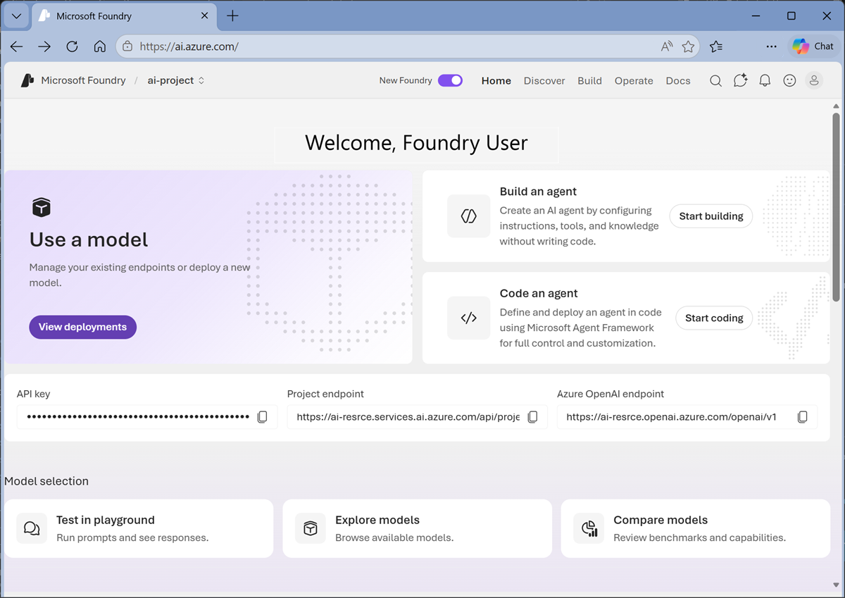Open the Test in playground card
The image size is (845, 598).
pyautogui.click(x=139, y=528)
